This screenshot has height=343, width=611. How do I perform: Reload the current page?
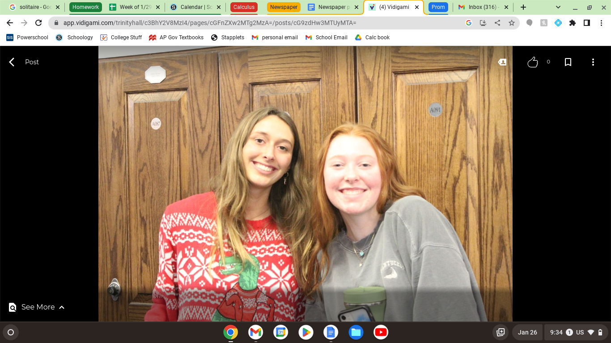38,23
